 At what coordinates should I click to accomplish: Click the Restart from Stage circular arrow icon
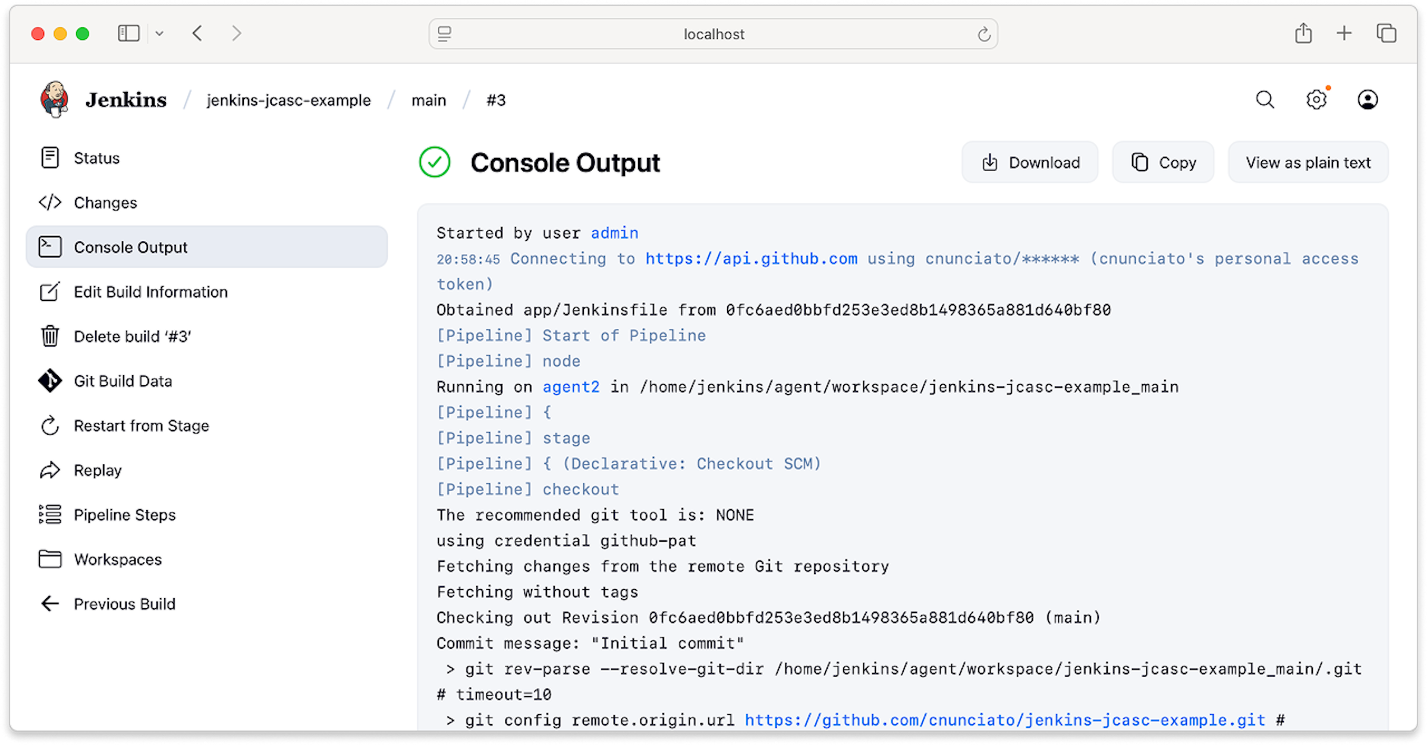(x=50, y=426)
